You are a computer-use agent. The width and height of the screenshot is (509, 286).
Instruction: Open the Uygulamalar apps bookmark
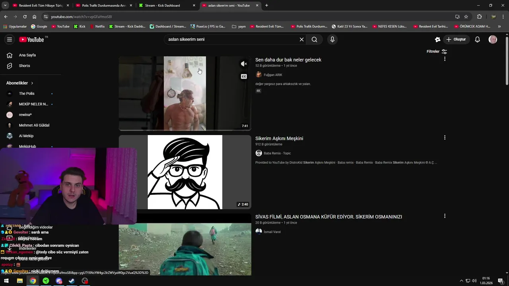pyautogui.click(x=15, y=27)
